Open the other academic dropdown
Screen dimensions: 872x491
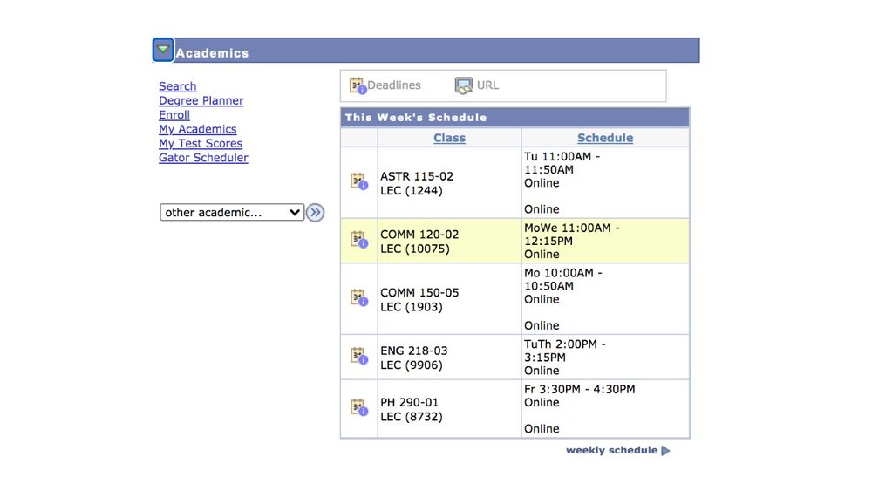click(x=231, y=212)
